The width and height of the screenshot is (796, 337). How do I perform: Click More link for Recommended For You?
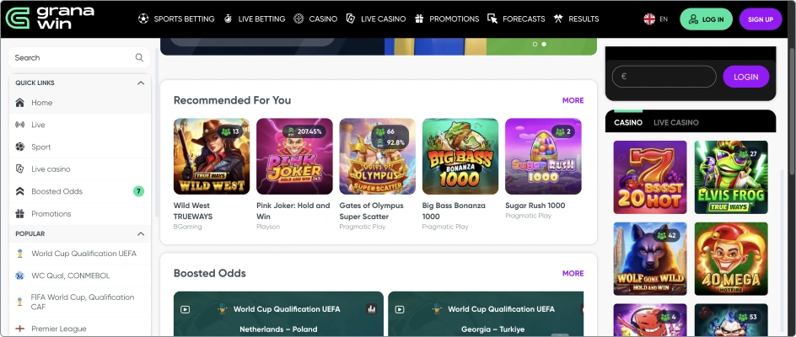(573, 100)
